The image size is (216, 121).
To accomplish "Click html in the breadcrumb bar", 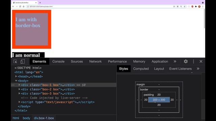I will coord(16,118).
